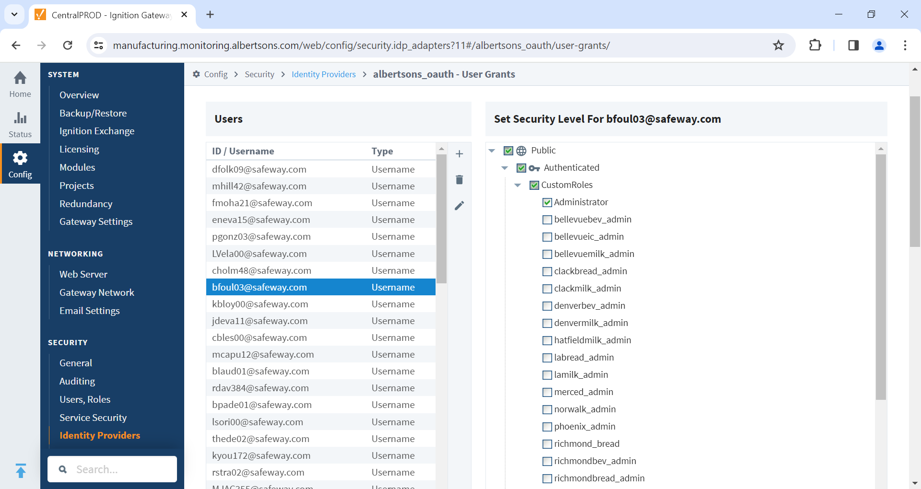Click the main page vertical scrollbar
The image size is (921, 489).
[x=915, y=172]
